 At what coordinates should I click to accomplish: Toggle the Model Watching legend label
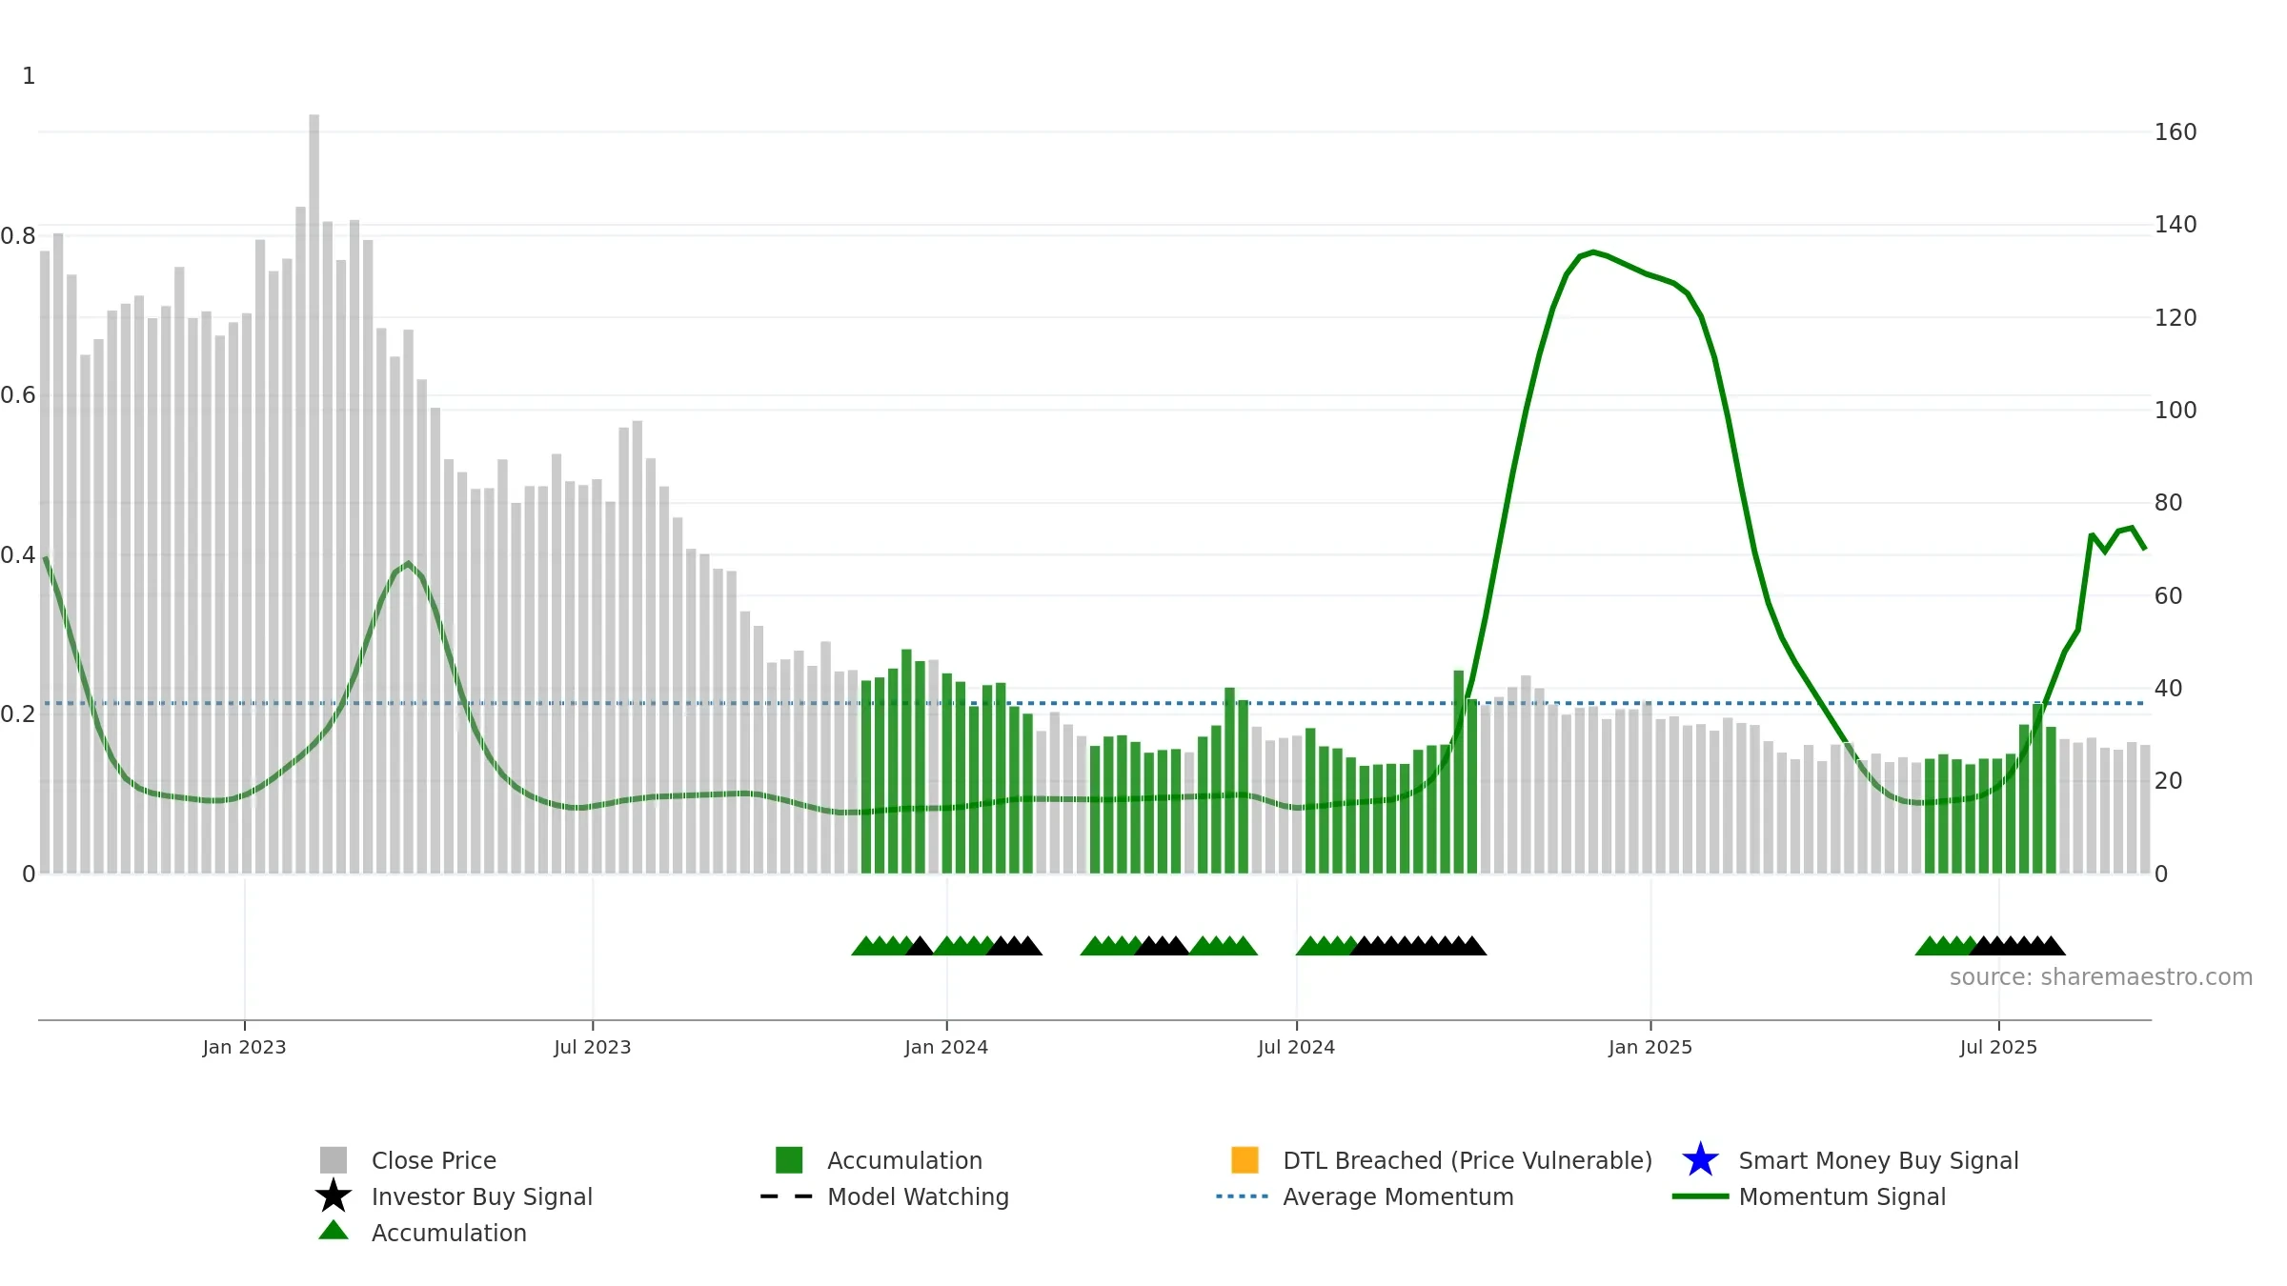coord(918,1196)
